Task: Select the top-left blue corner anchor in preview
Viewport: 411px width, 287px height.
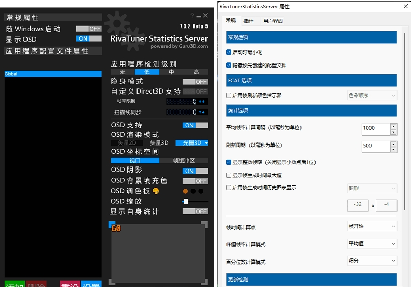Action: pyautogui.click(x=112, y=225)
